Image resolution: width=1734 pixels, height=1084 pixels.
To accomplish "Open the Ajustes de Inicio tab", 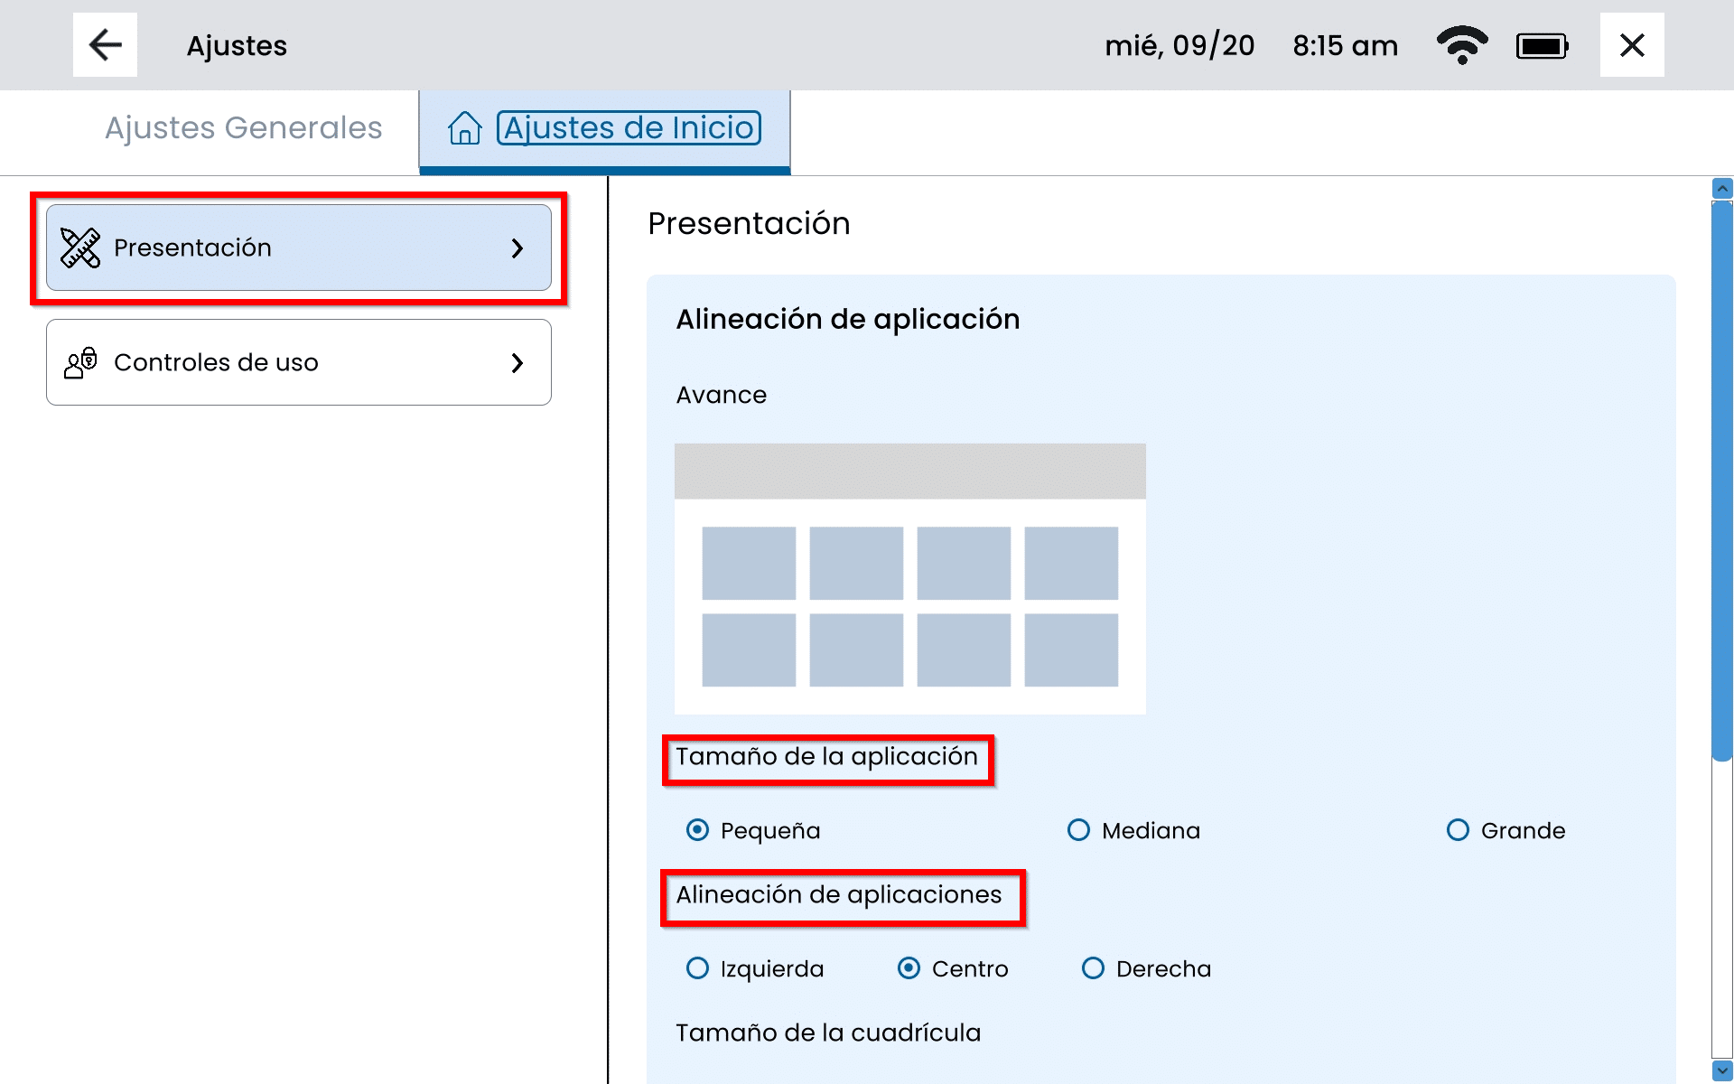I will [629, 128].
